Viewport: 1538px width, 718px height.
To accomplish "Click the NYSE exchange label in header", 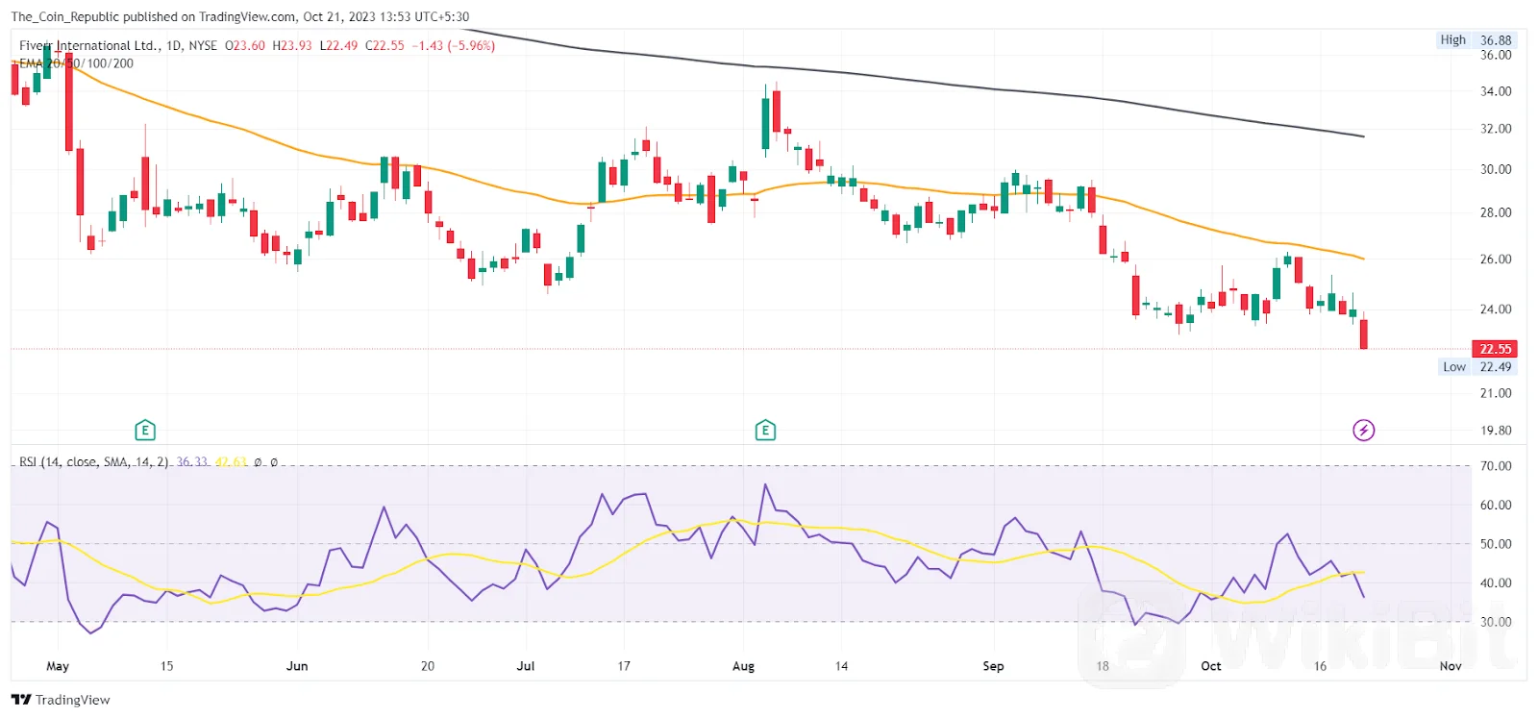I will pos(203,45).
